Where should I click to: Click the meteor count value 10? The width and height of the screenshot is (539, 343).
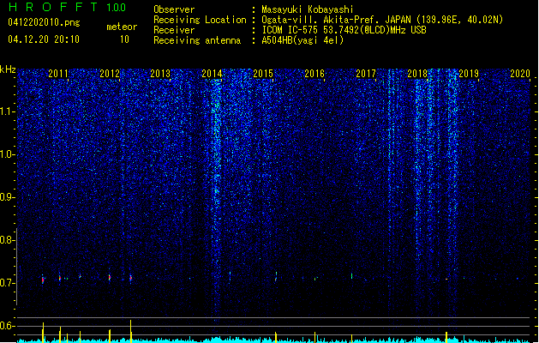pyautogui.click(x=124, y=39)
